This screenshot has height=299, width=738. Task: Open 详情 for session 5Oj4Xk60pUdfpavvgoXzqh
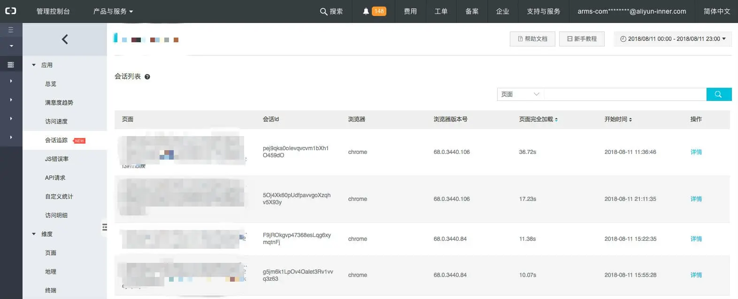click(x=696, y=199)
